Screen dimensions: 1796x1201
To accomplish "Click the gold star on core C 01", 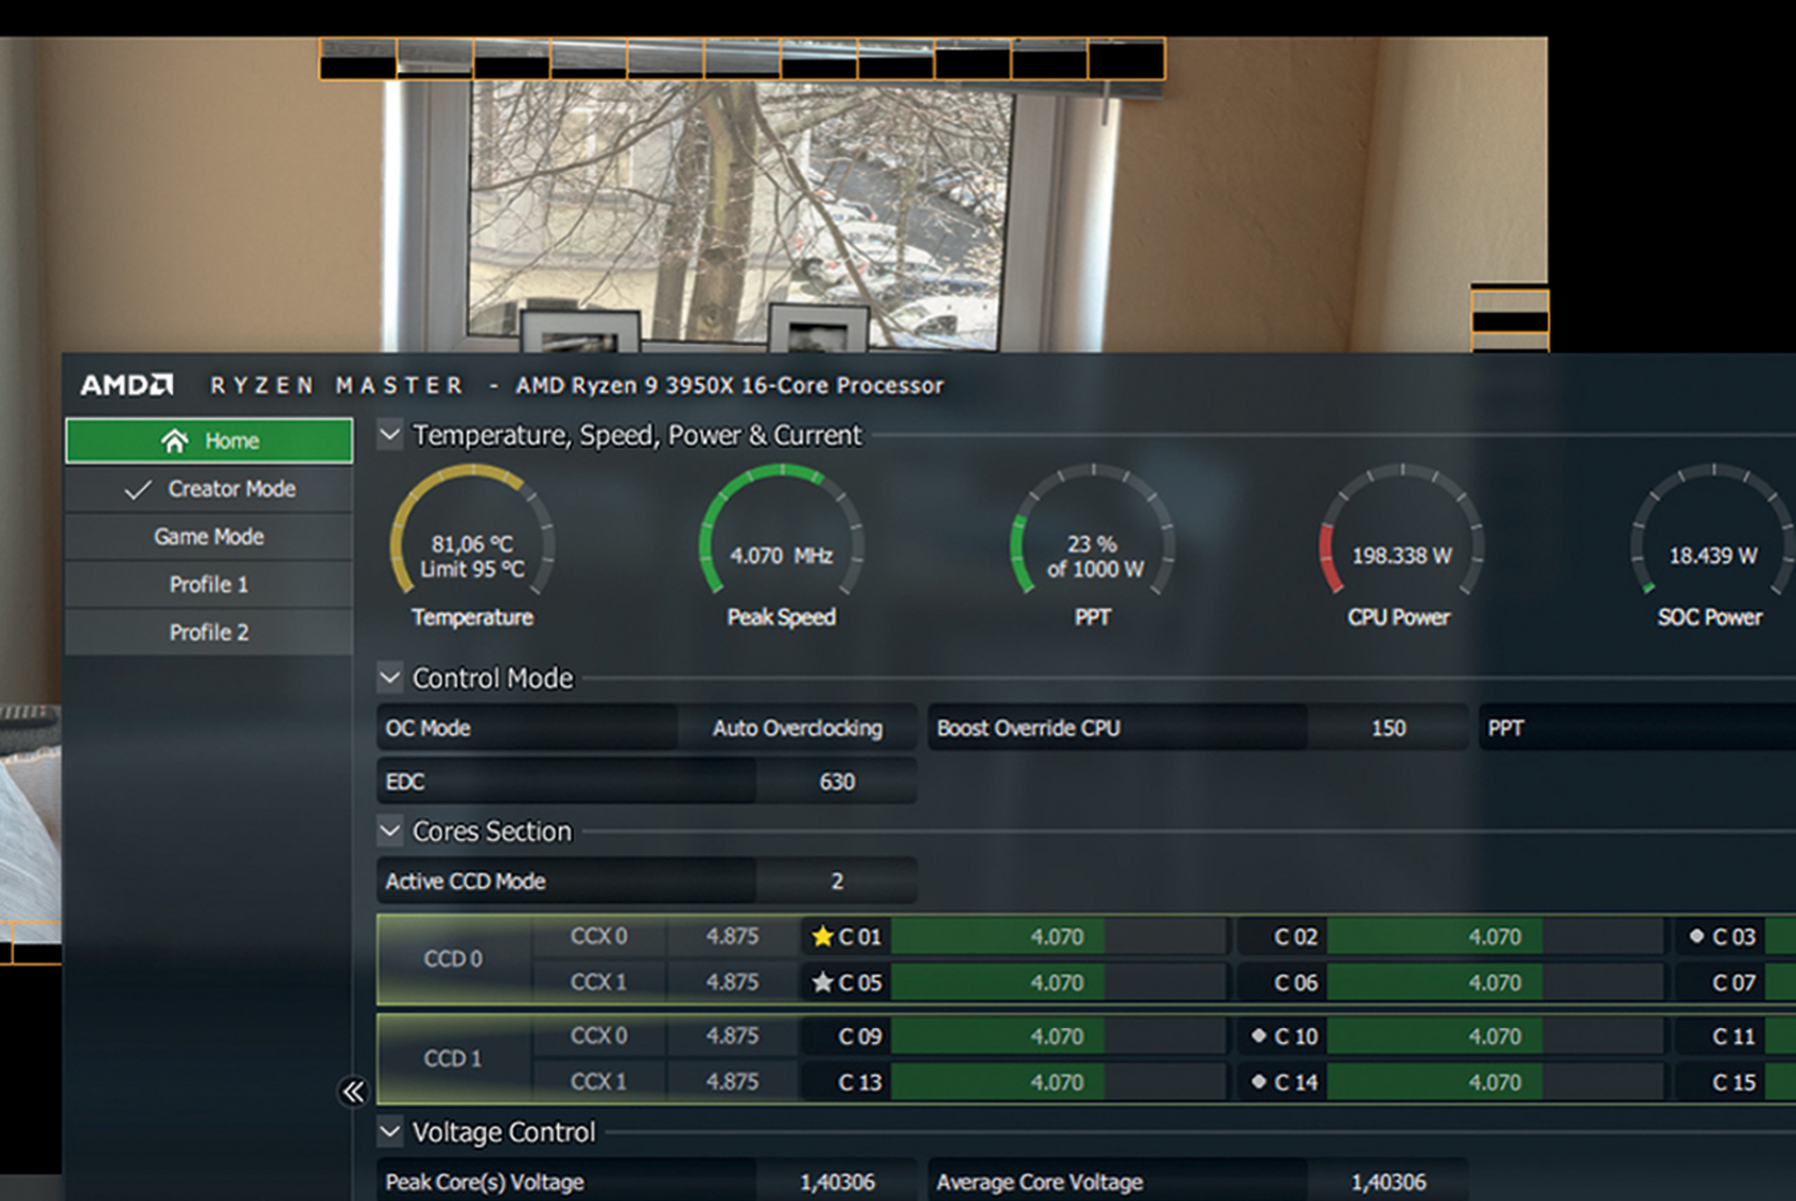I will click(x=822, y=937).
